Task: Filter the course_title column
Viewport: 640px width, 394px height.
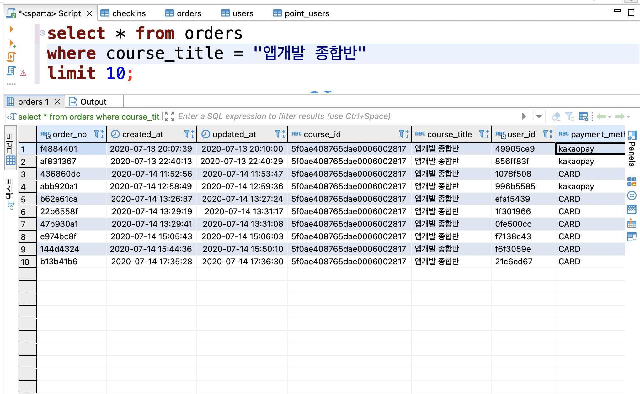Action: click(482, 134)
